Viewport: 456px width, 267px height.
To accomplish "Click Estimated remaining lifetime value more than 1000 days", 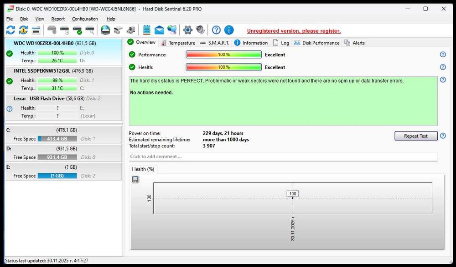I will pos(226,140).
